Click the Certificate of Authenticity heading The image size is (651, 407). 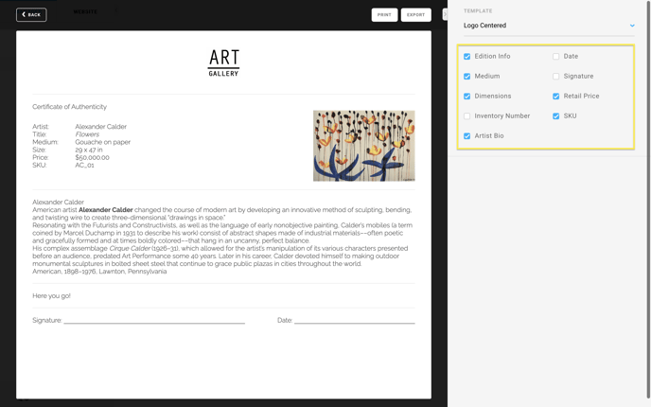(x=69, y=107)
